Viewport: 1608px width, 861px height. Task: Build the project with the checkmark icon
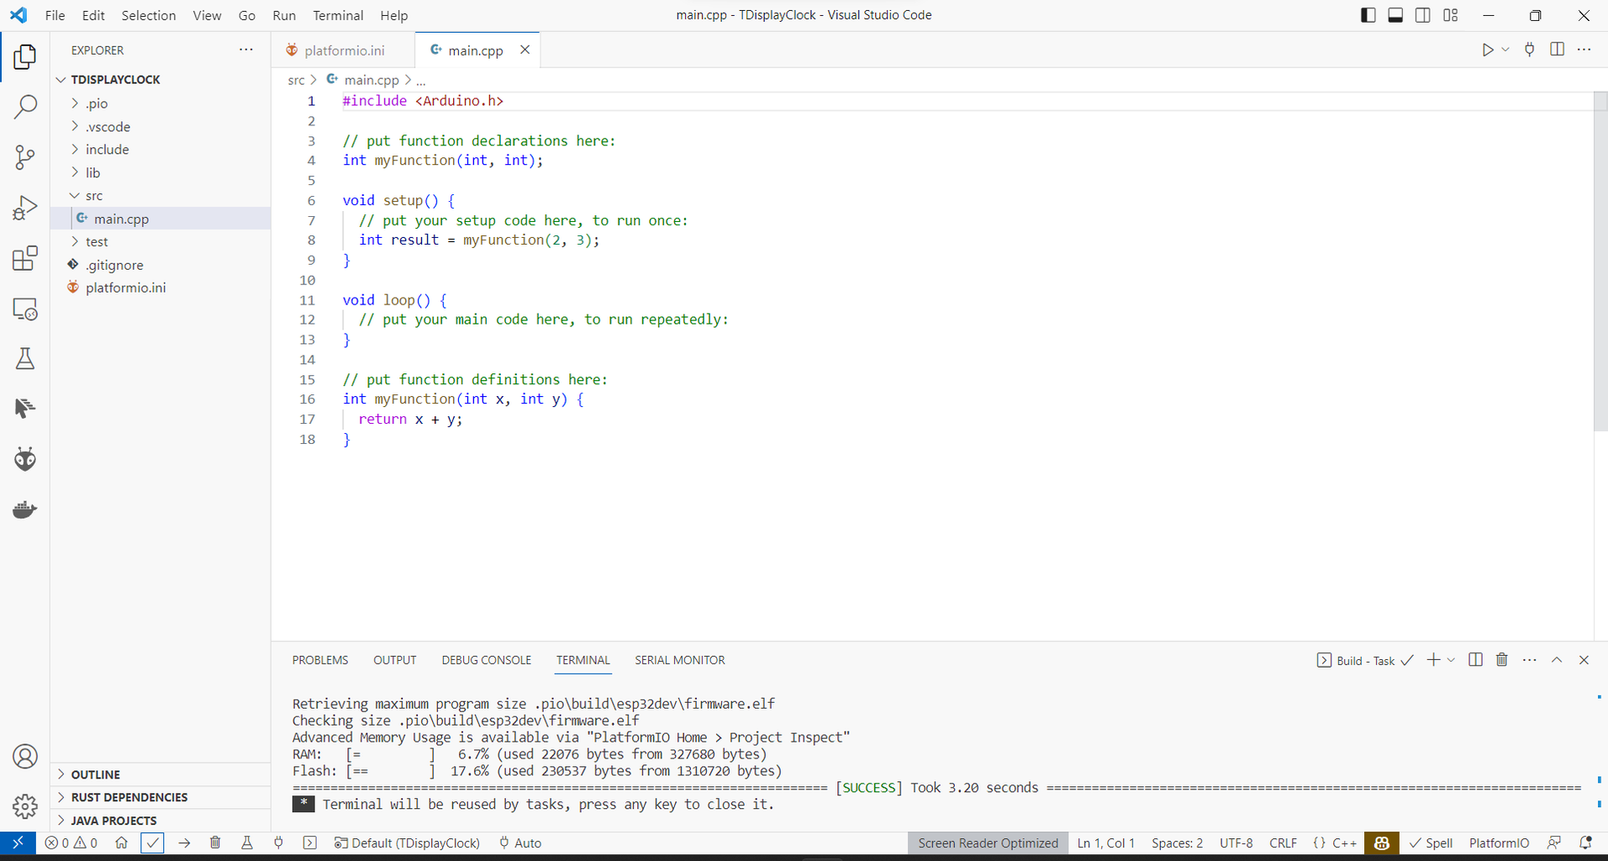coord(152,843)
